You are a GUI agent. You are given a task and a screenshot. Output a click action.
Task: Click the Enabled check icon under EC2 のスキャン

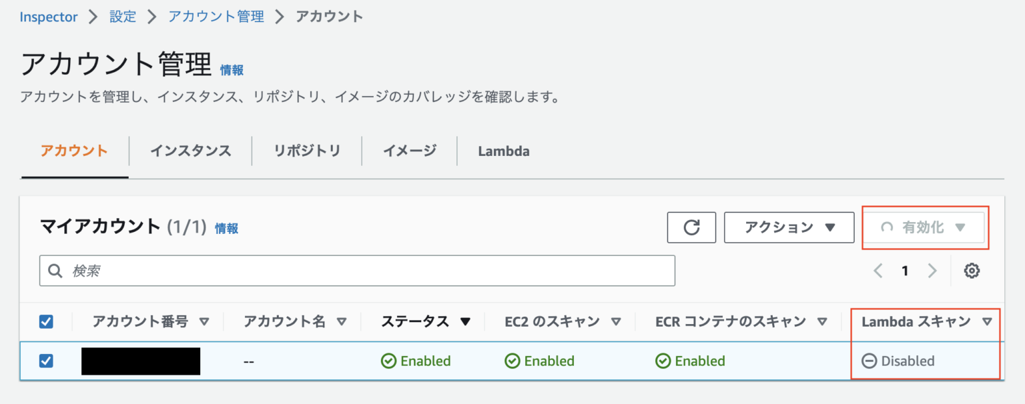tap(512, 361)
